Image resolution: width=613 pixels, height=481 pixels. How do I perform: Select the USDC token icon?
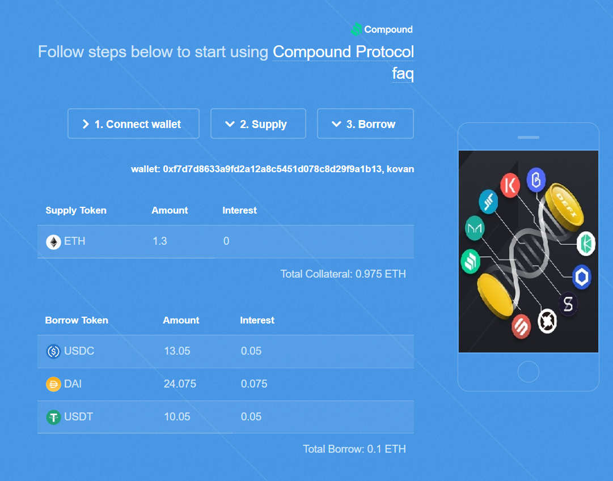[x=53, y=351]
